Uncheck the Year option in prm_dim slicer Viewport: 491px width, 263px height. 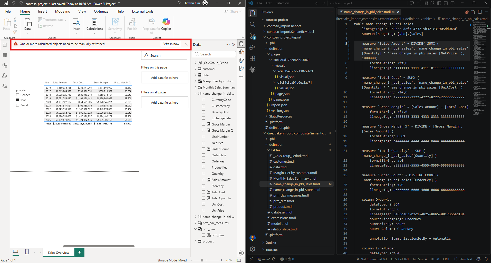coord(18,100)
